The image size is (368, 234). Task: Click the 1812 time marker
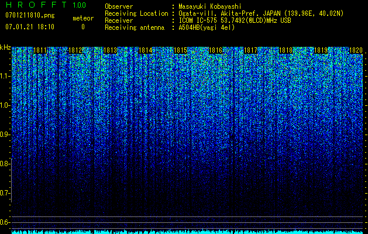pyautogui.click(x=75, y=50)
